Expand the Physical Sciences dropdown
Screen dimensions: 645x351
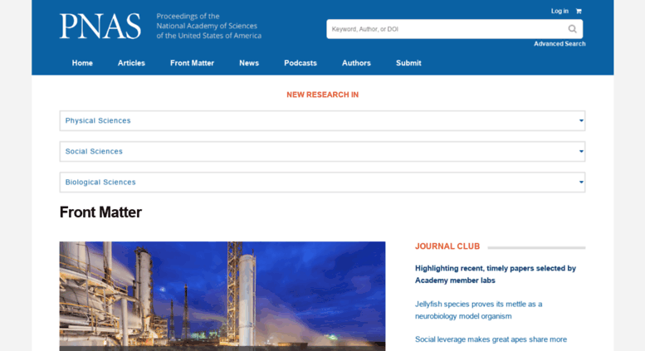click(x=322, y=120)
